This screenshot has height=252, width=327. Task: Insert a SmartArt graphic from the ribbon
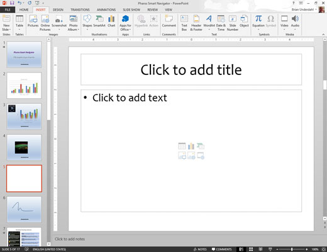coord(99,21)
